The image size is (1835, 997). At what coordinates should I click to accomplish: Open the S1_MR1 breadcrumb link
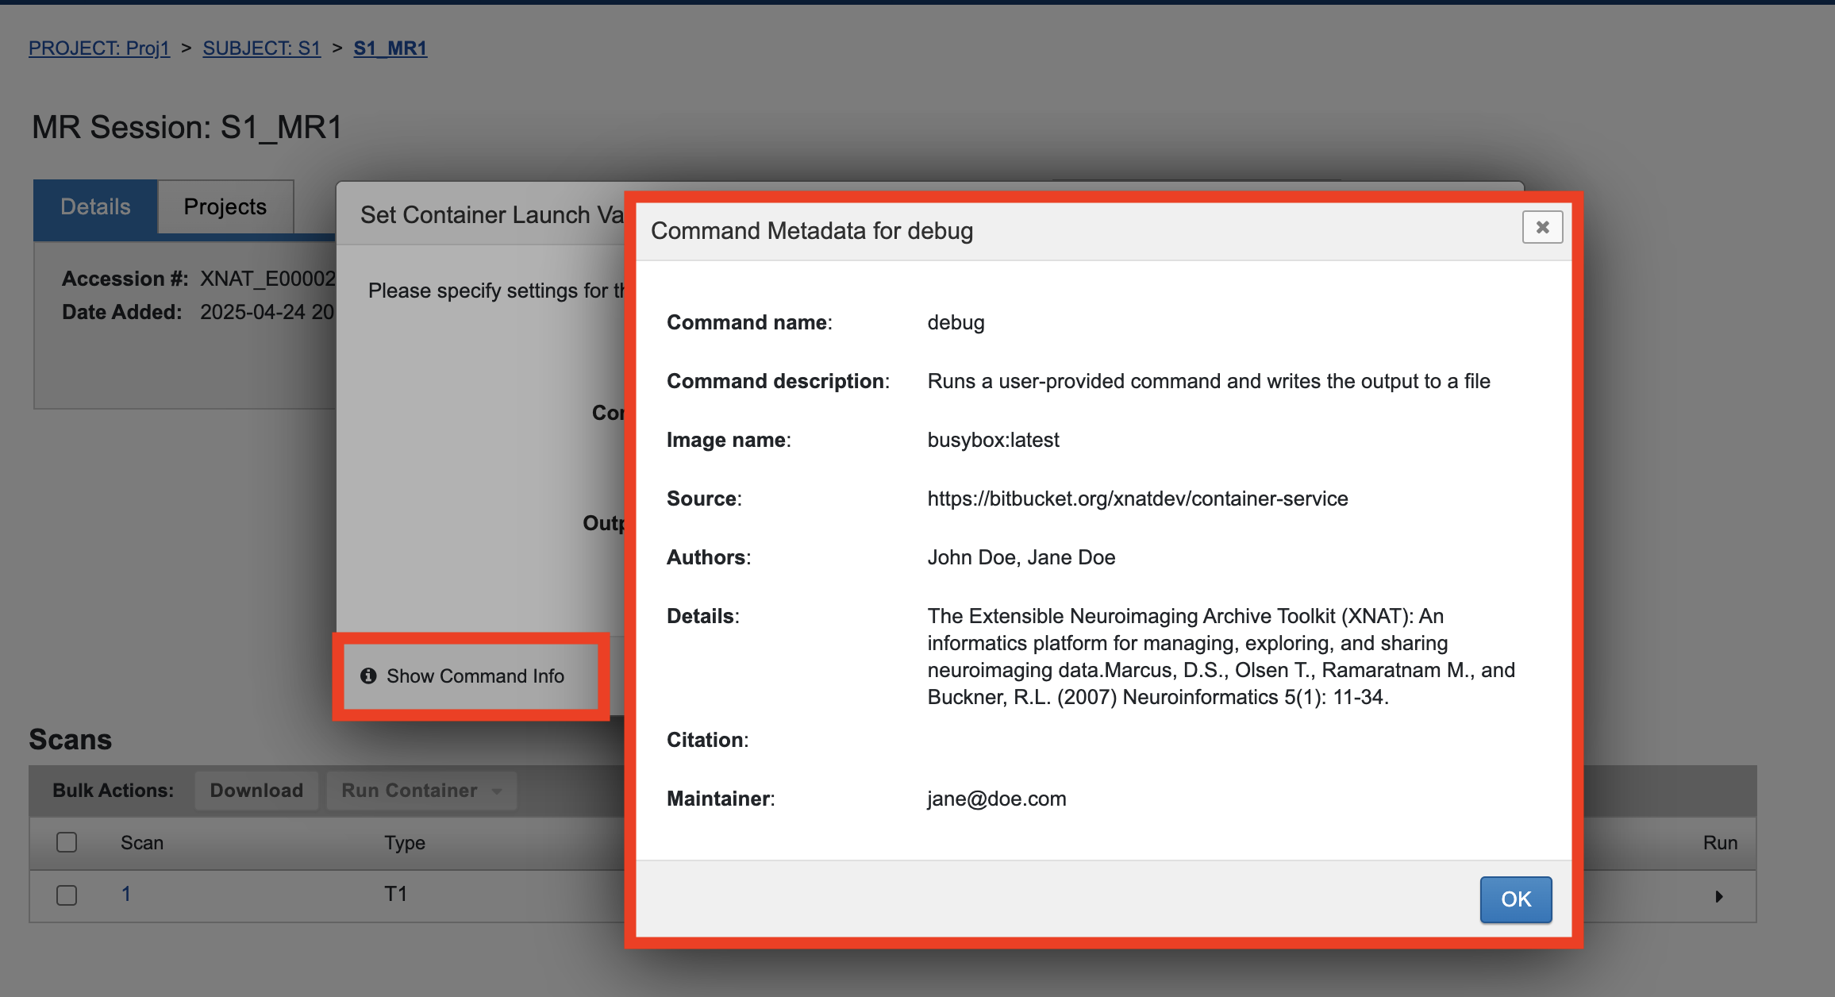tap(390, 48)
